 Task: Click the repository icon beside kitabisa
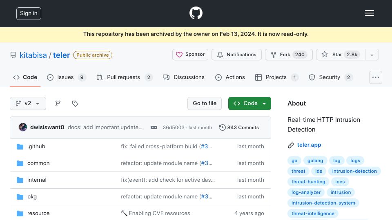(x=13, y=55)
